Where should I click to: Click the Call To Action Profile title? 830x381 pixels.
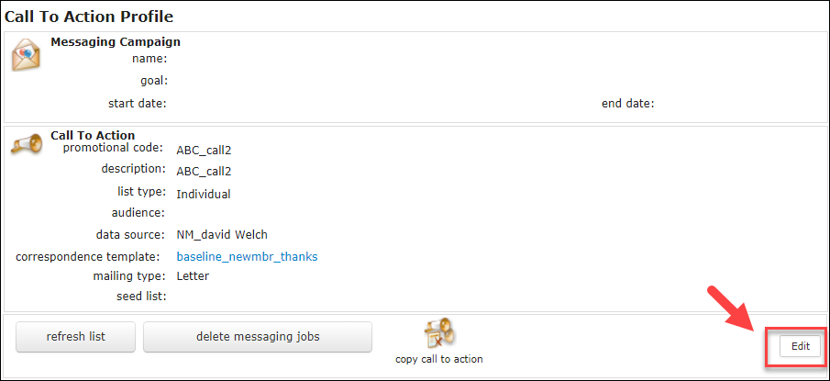[x=89, y=17]
